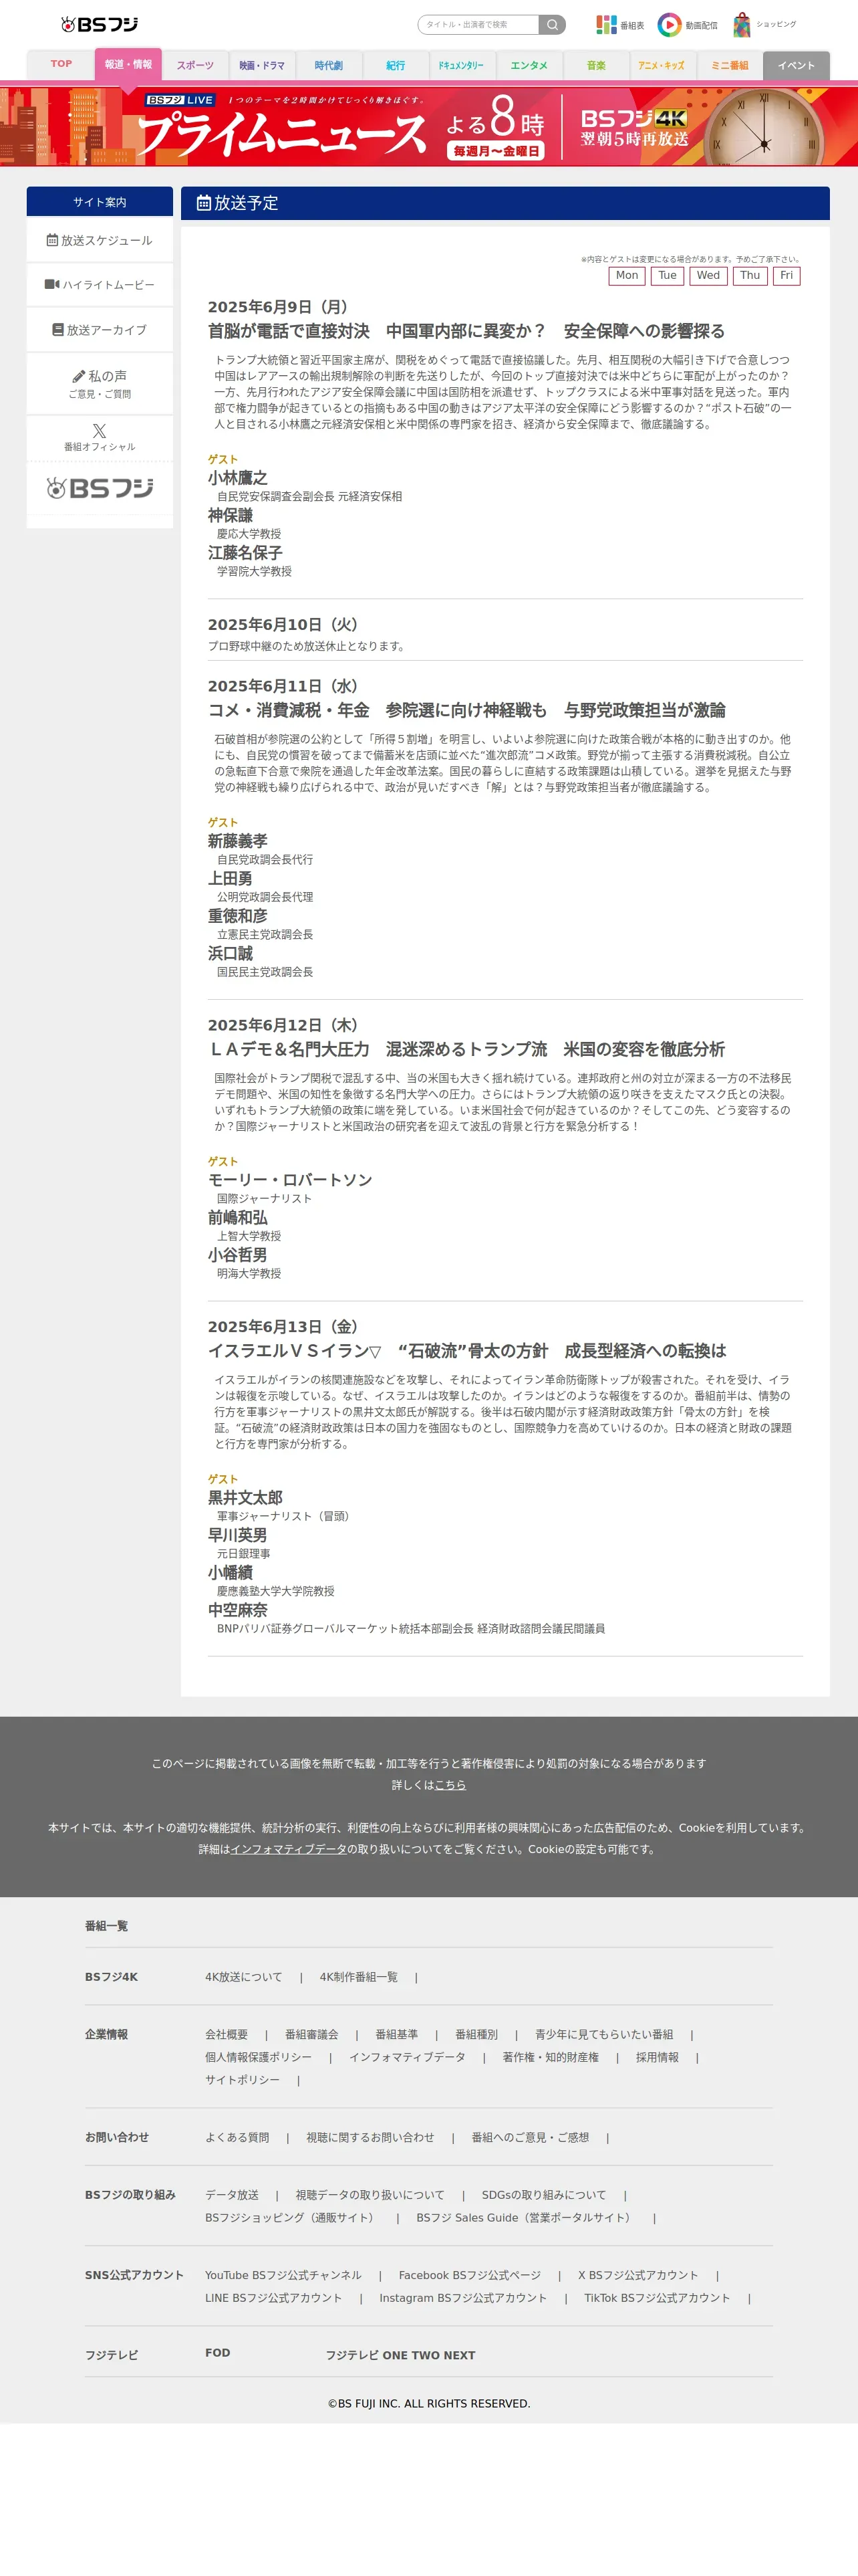Click the プライムニュース banner image
The width and height of the screenshot is (858, 2576).
click(428, 126)
